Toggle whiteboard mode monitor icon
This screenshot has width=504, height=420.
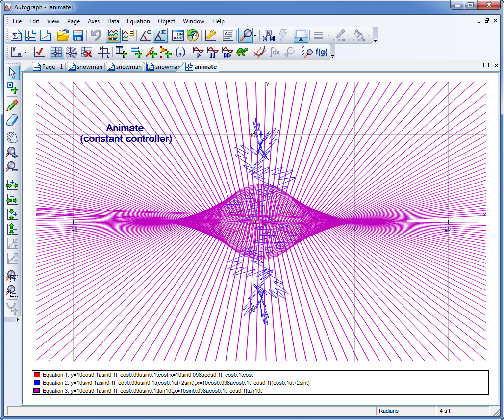(x=301, y=35)
